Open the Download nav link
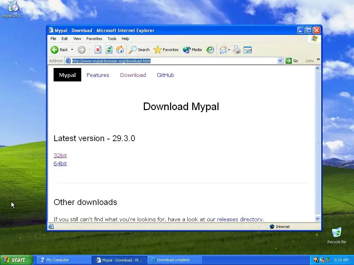The image size is (354, 265). coord(133,75)
